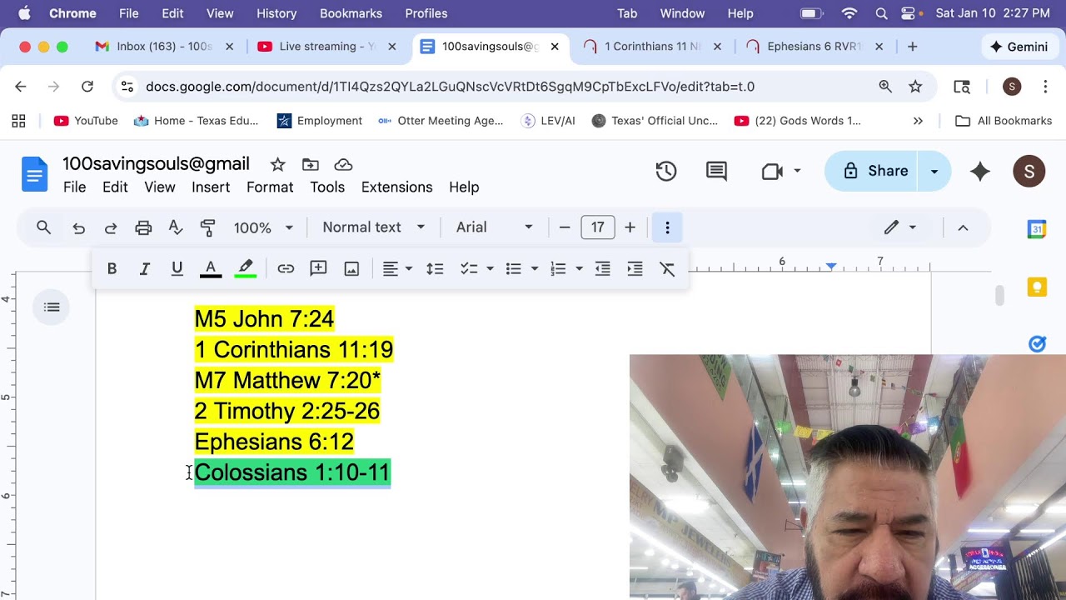Screen dimensions: 1066x600
Task: Decrease the indent
Action: point(603,268)
